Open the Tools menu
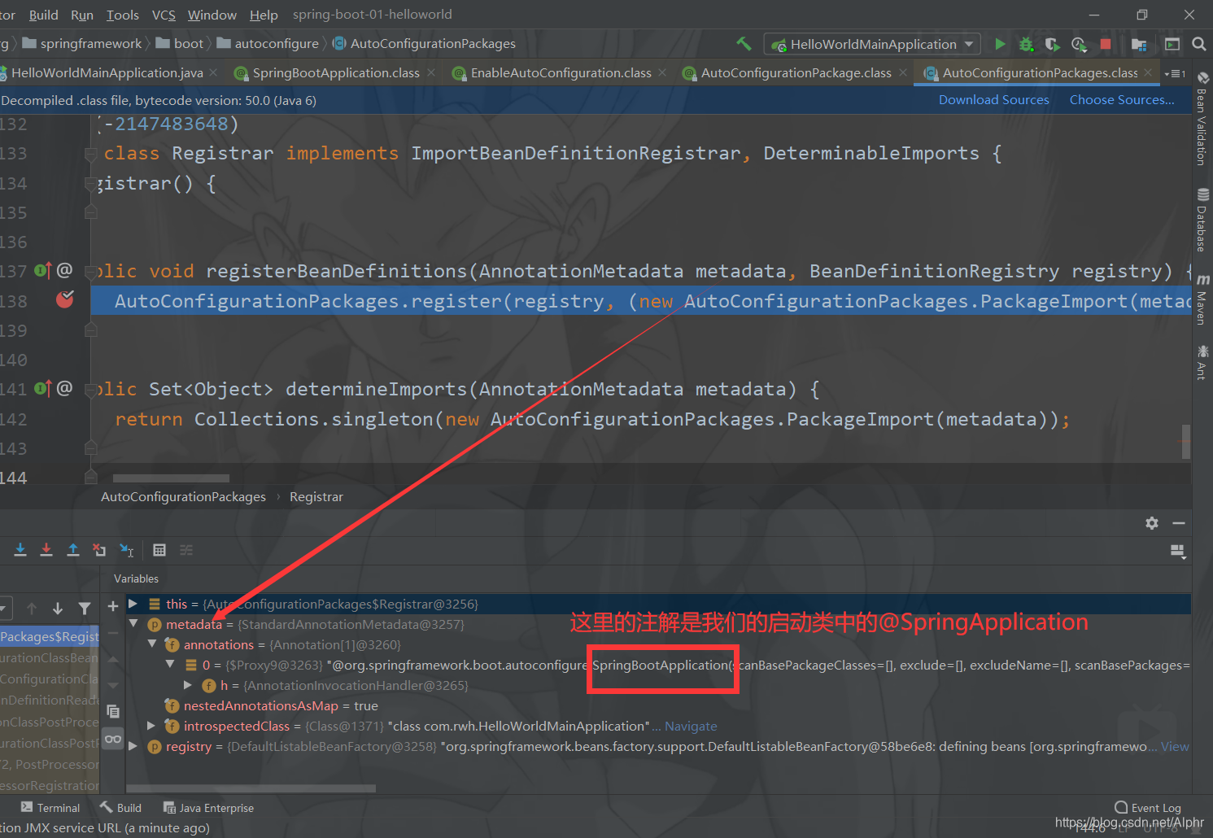 [x=123, y=15]
